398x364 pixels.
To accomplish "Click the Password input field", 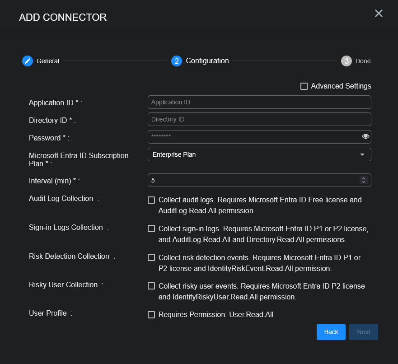I will (x=253, y=136).
